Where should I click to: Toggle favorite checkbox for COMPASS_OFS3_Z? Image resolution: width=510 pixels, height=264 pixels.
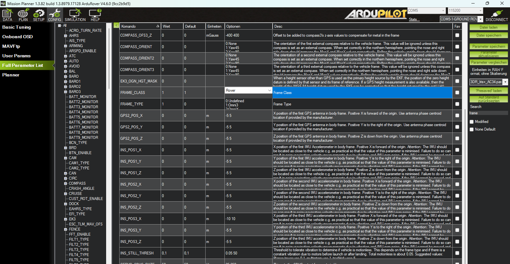point(457,35)
